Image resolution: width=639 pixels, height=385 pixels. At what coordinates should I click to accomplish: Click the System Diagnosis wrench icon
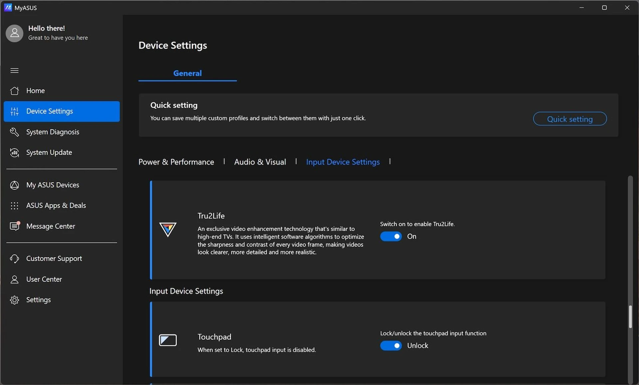[x=14, y=132]
